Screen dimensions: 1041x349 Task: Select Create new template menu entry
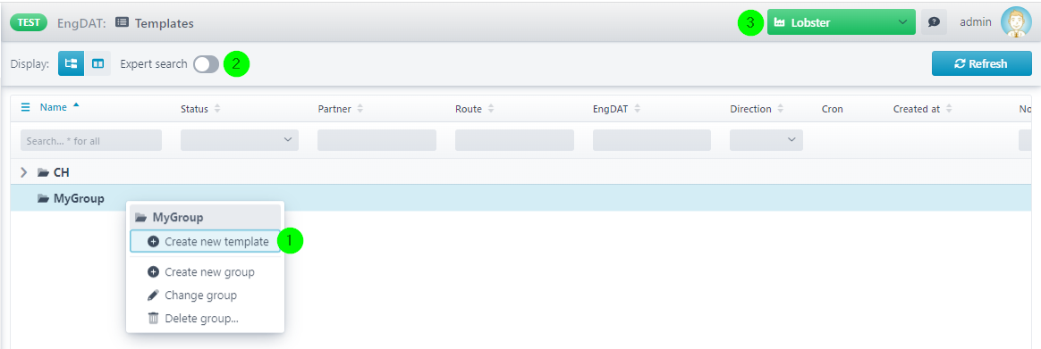(205, 242)
